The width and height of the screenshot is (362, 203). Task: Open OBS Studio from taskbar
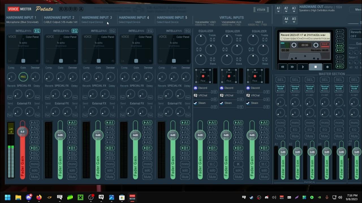tap(91, 197)
